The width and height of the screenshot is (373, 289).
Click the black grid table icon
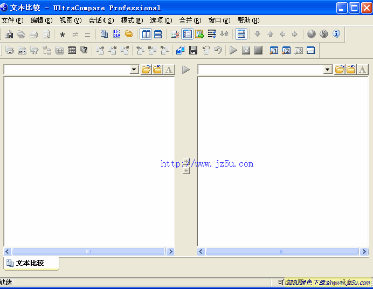tap(72, 51)
